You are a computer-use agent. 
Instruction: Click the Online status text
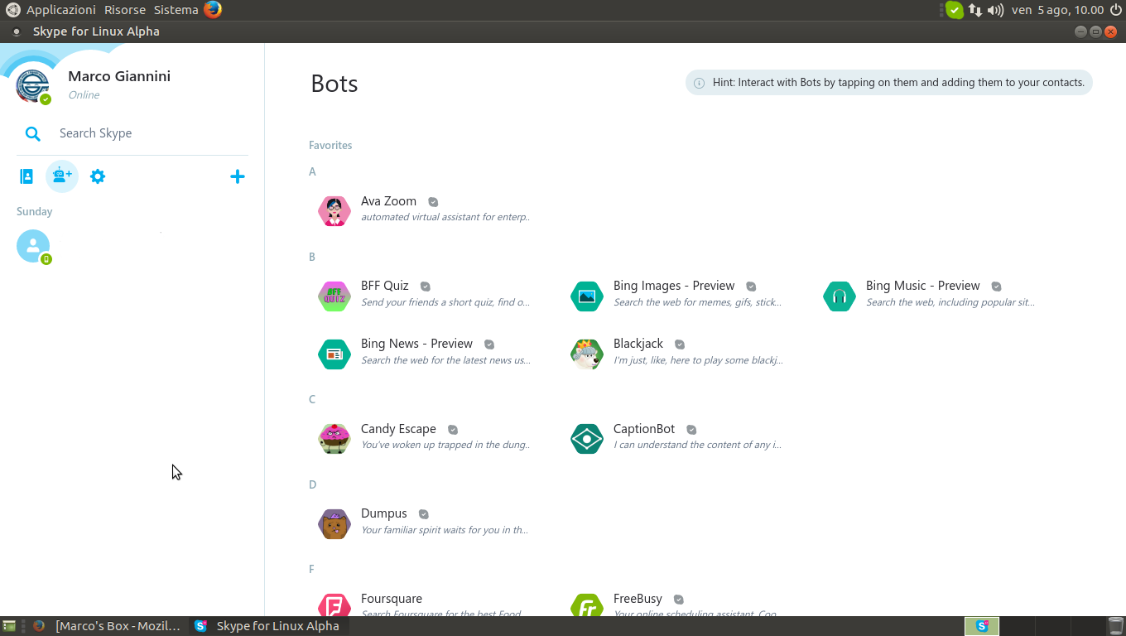(84, 95)
